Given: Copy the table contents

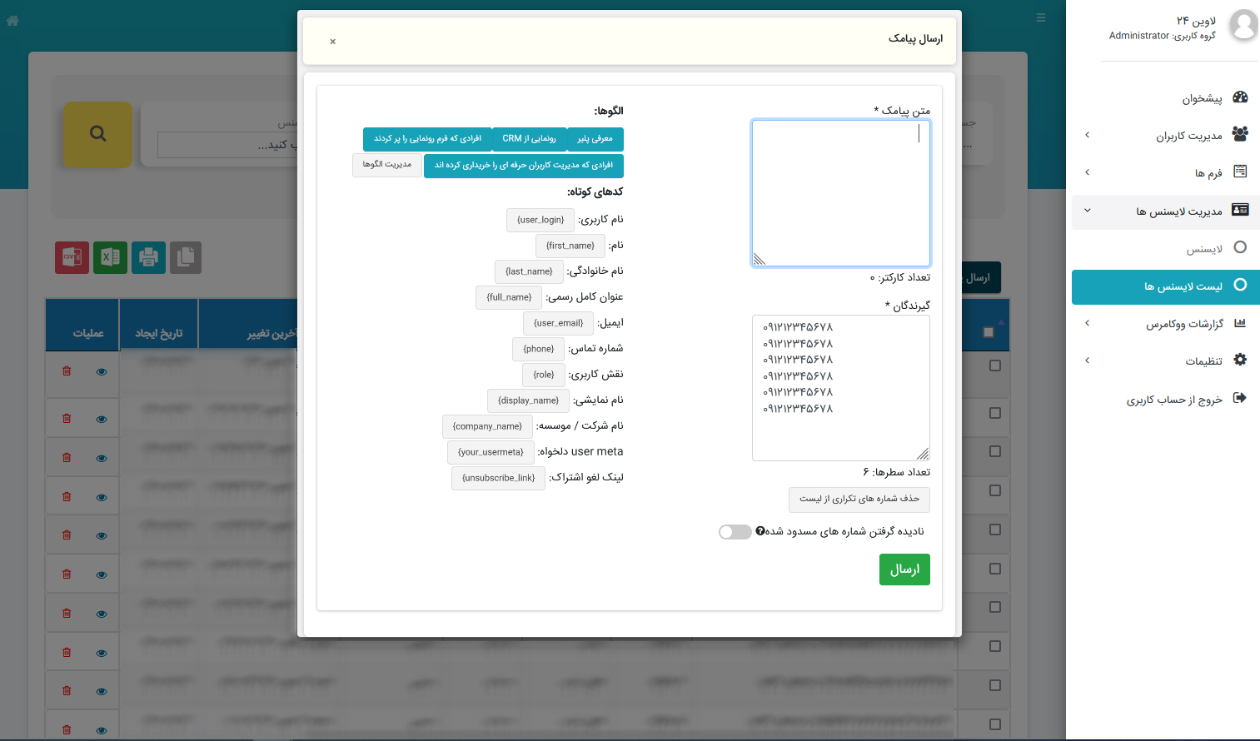Looking at the screenshot, I should (185, 257).
